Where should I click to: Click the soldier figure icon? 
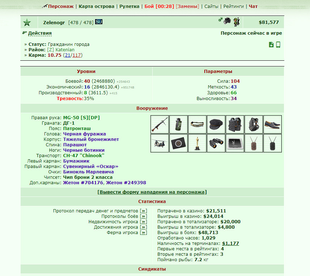tap(236, 22)
